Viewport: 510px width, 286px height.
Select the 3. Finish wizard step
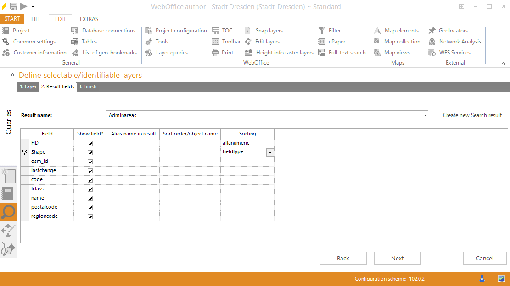click(x=87, y=86)
